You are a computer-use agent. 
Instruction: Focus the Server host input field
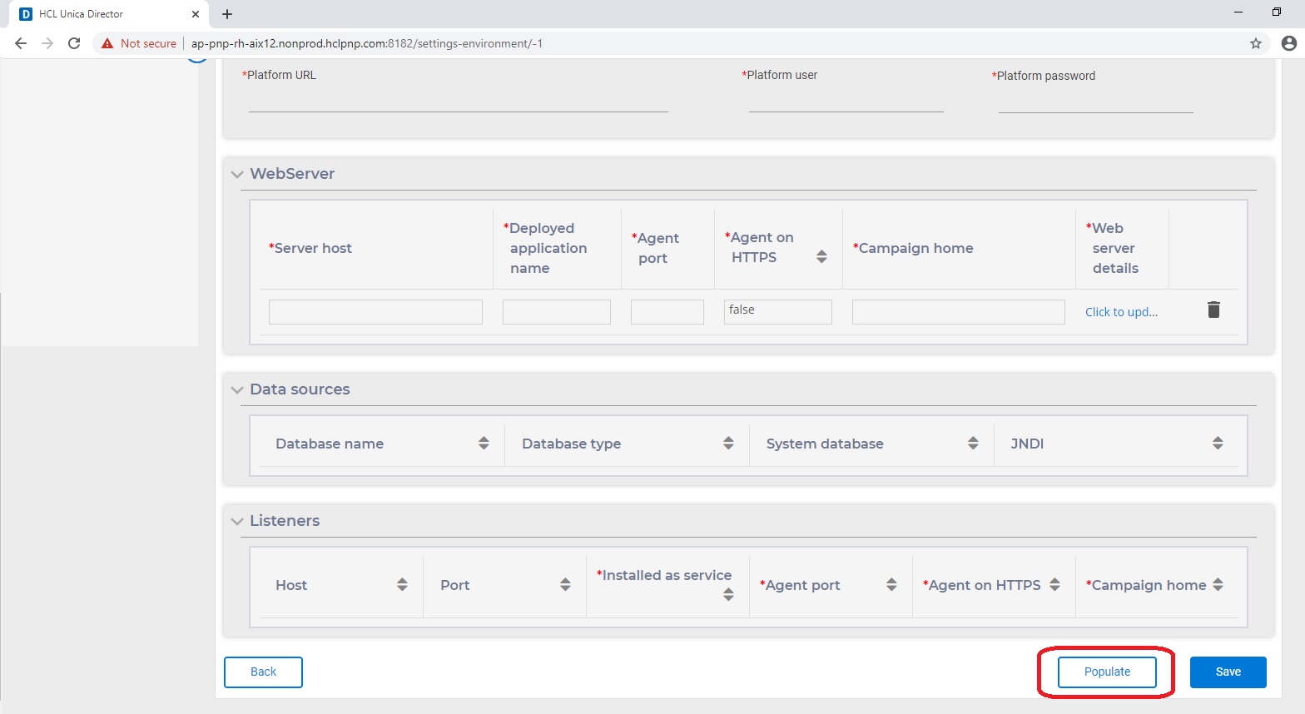point(375,312)
